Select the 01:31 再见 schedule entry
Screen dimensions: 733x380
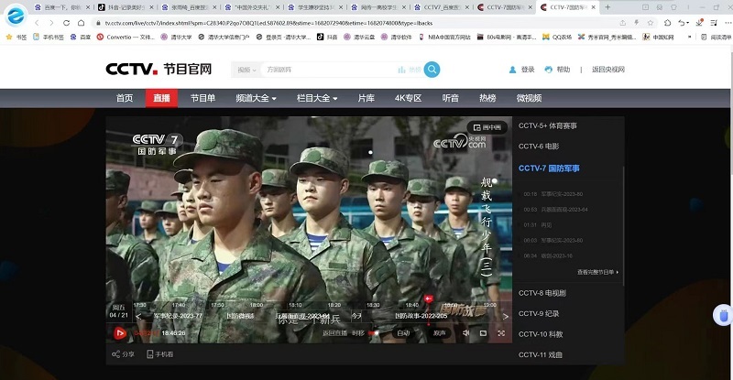(x=538, y=225)
